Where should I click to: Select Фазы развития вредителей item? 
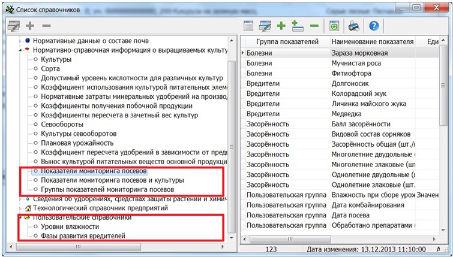click(83, 237)
